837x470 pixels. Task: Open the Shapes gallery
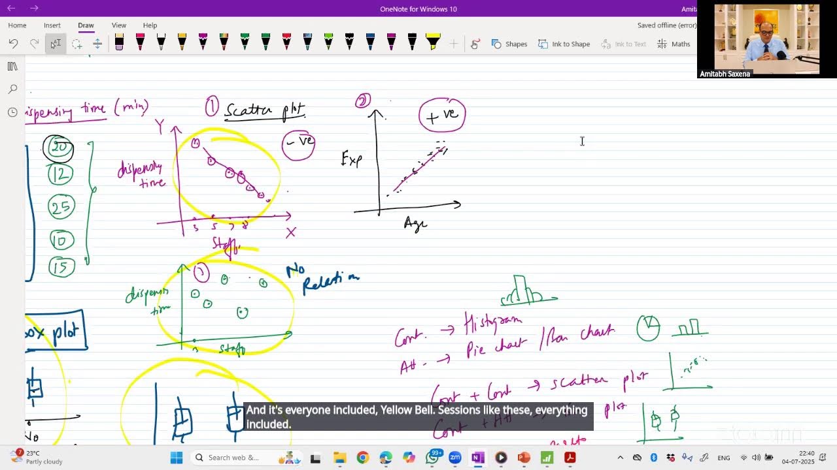509,44
